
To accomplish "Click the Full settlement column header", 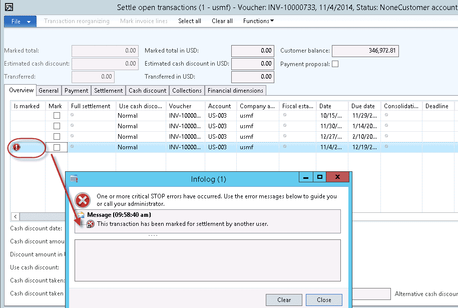I will (92, 106).
